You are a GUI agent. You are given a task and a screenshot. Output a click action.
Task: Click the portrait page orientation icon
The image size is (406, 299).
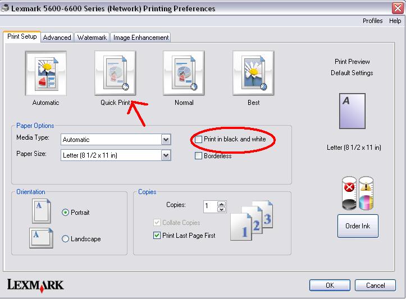point(42,211)
